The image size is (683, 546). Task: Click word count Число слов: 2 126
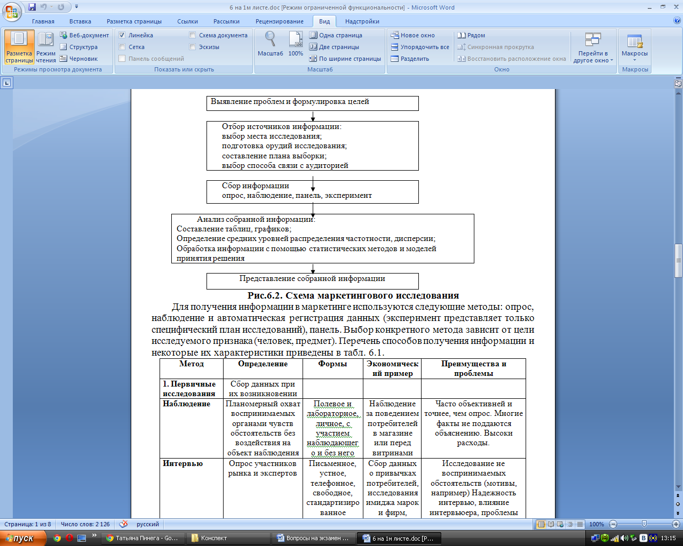[85, 524]
